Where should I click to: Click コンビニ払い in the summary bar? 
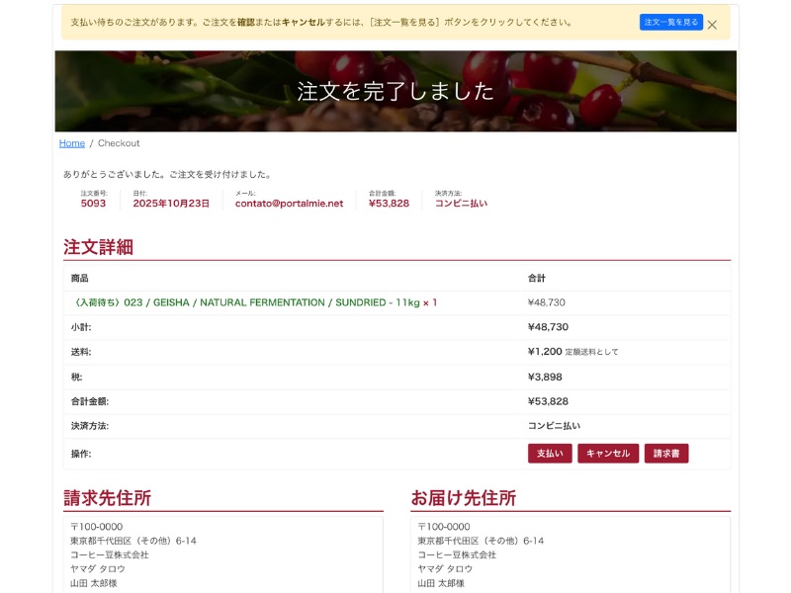click(x=461, y=203)
